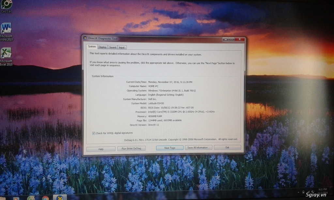Select the DirectX Diagnostic taskbar button
This screenshot has width=334, height=200.
[x=60, y=198]
